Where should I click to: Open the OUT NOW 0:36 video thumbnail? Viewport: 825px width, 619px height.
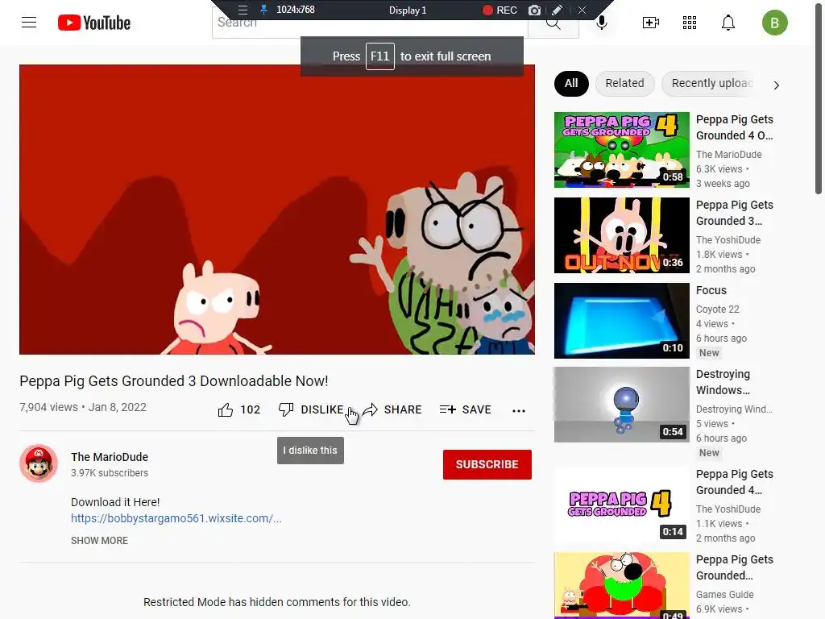(x=621, y=235)
